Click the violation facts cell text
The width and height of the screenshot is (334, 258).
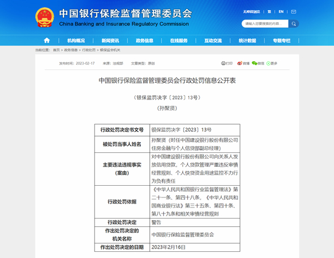coord(195,169)
